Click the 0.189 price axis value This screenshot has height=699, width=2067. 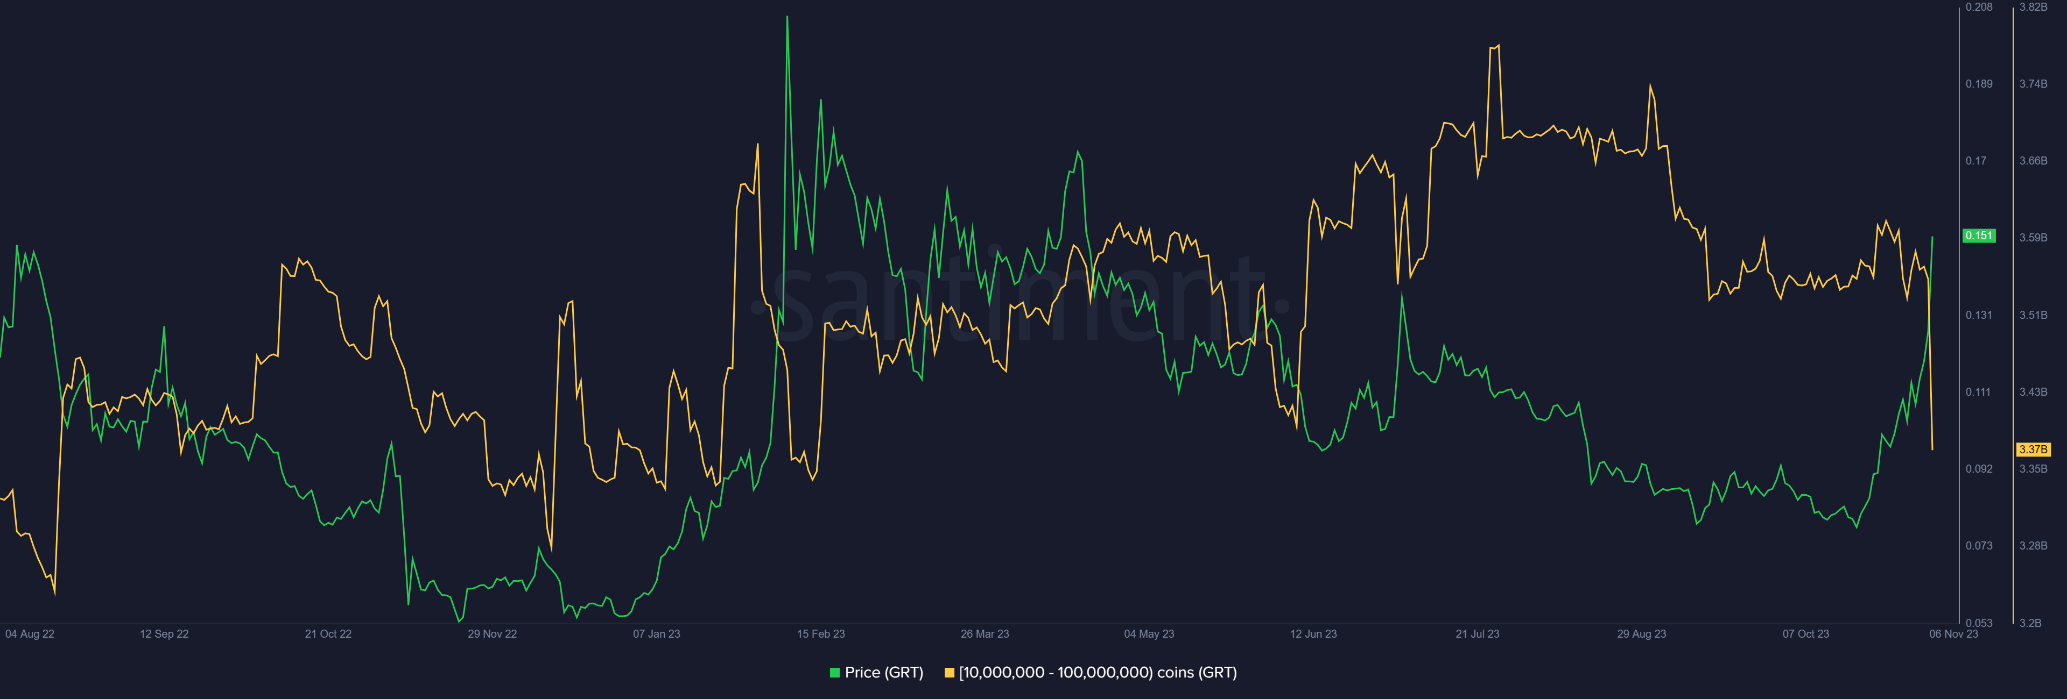1979,84
